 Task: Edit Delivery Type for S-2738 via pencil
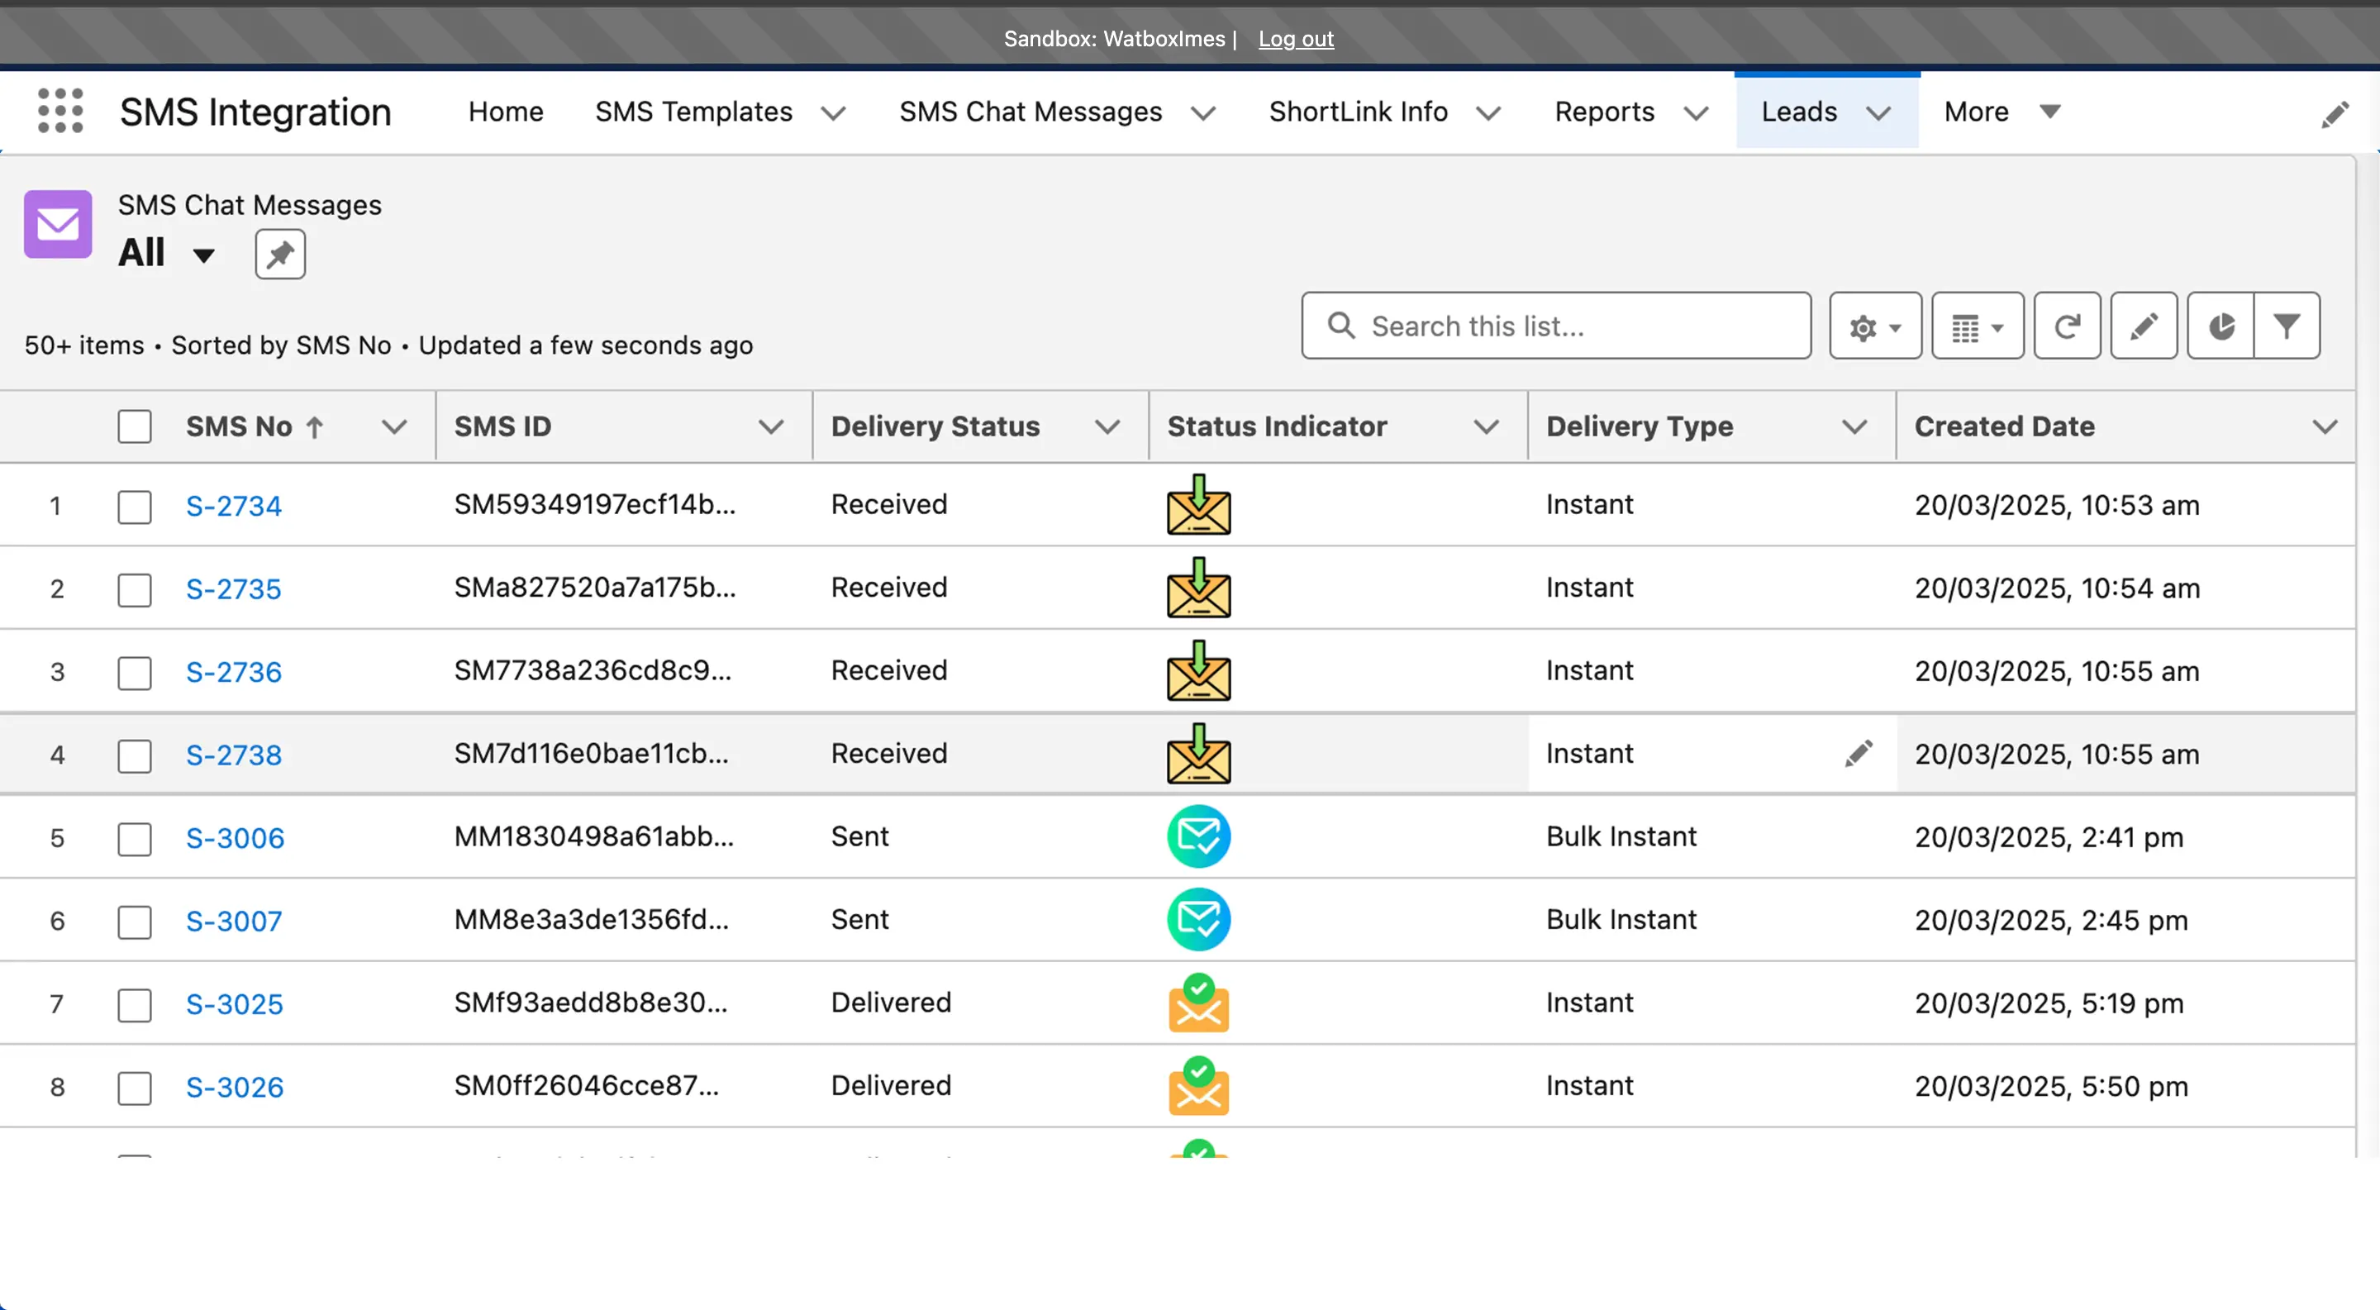point(1858,754)
